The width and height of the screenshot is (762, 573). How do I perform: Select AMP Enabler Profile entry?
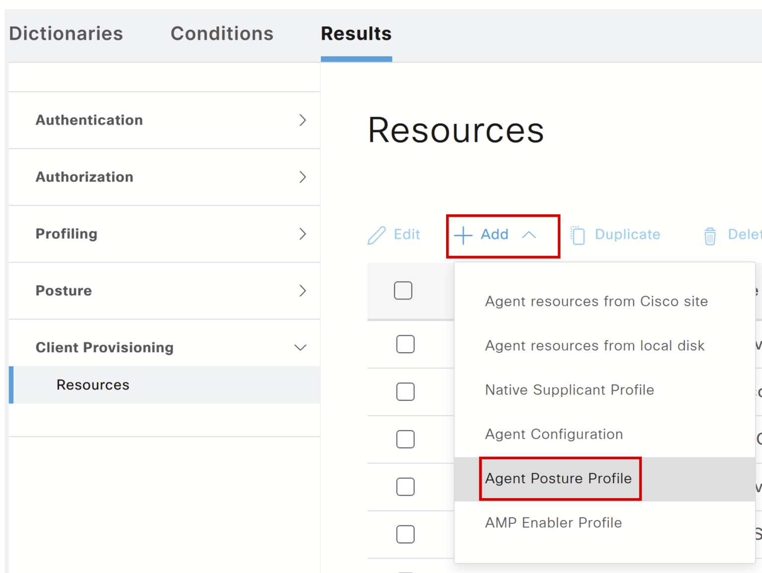pos(553,522)
